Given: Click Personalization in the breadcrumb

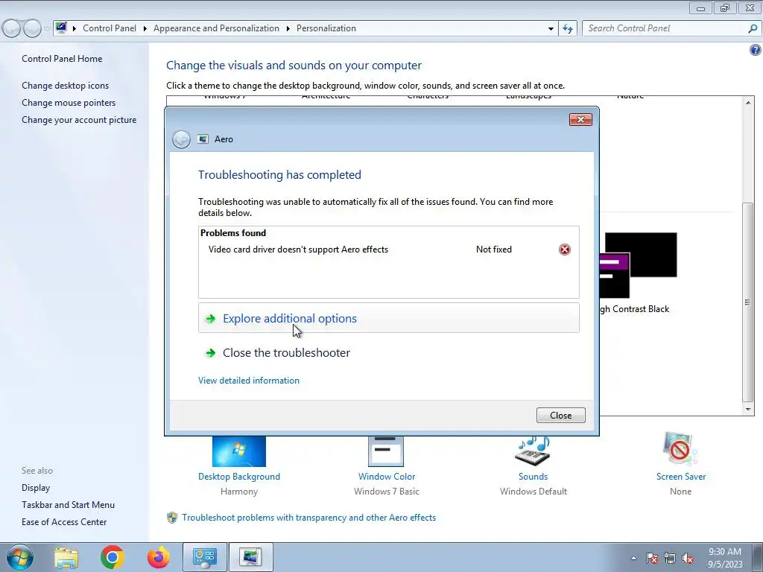Looking at the screenshot, I should click(326, 28).
